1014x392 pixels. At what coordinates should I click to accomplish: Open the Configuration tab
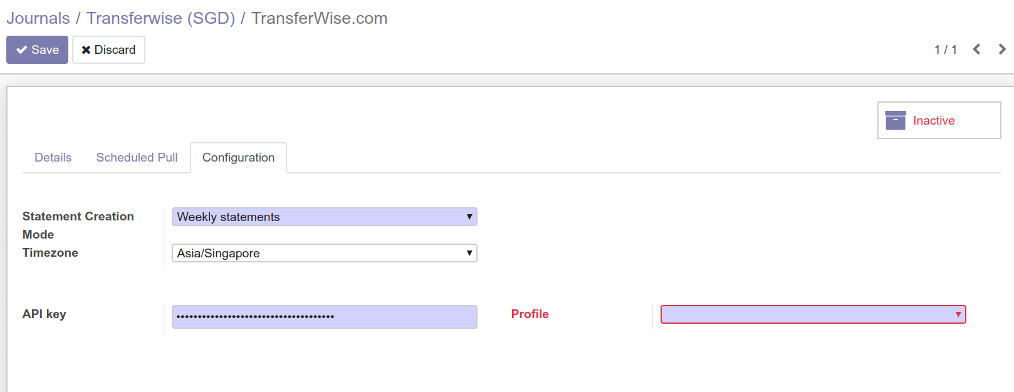point(238,157)
